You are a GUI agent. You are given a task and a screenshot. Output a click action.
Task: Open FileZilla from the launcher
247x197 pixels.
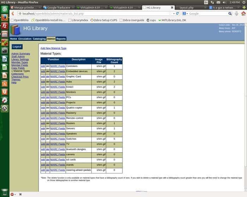[5, 26]
